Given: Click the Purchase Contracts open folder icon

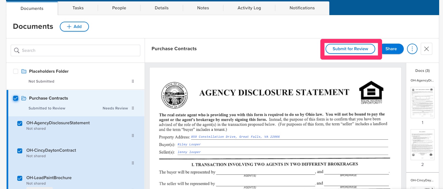Looking at the screenshot, I should point(24,98).
